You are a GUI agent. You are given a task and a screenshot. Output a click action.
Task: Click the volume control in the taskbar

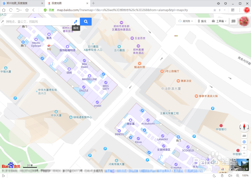coord(230,175)
